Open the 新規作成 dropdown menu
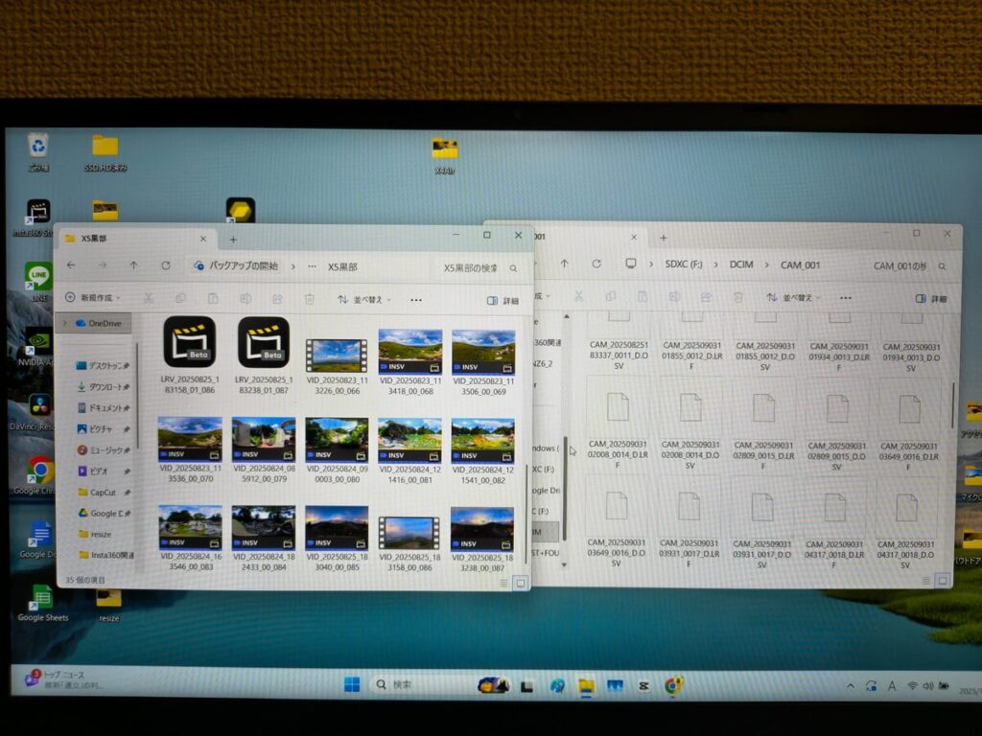This screenshot has height=736, width=982. click(94, 298)
